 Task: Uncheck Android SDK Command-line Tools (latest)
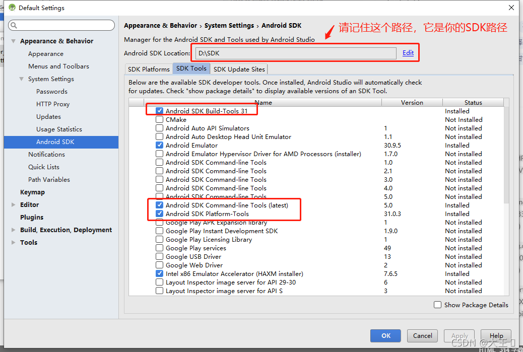(159, 205)
